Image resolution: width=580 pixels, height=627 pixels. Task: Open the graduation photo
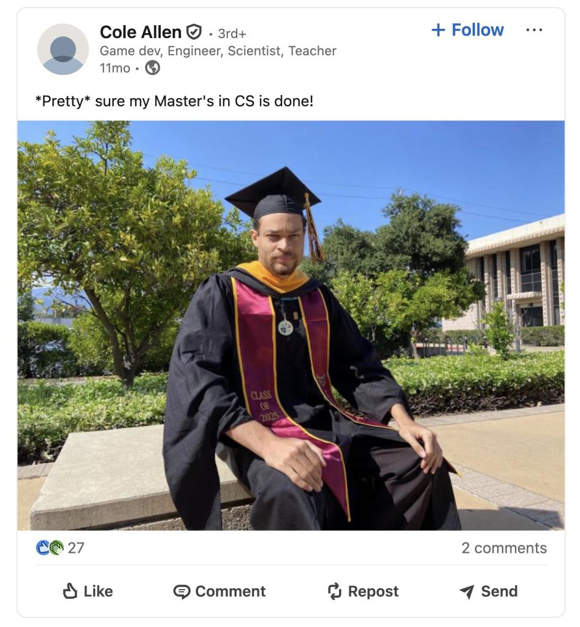[291, 325]
